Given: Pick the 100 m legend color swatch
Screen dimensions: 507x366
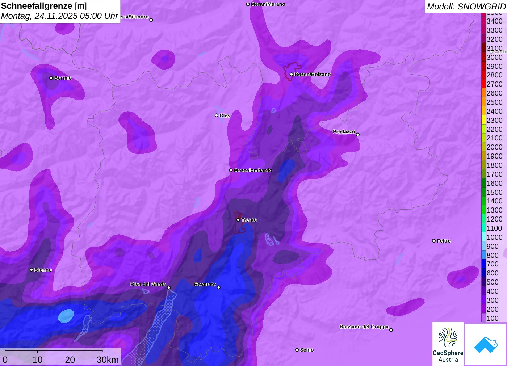Looking at the screenshot, I should pyautogui.click(x=484, y=318).
